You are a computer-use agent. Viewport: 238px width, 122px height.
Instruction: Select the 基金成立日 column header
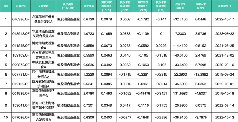click(225, 6)
